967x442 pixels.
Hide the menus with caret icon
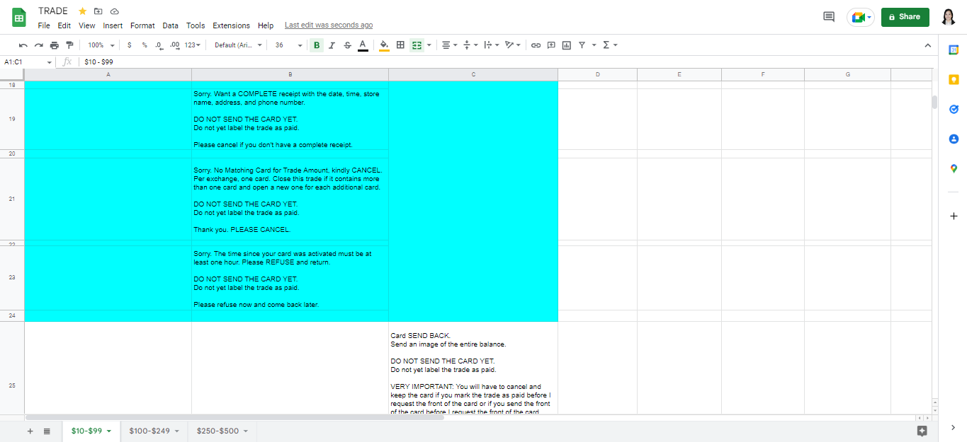928,45
